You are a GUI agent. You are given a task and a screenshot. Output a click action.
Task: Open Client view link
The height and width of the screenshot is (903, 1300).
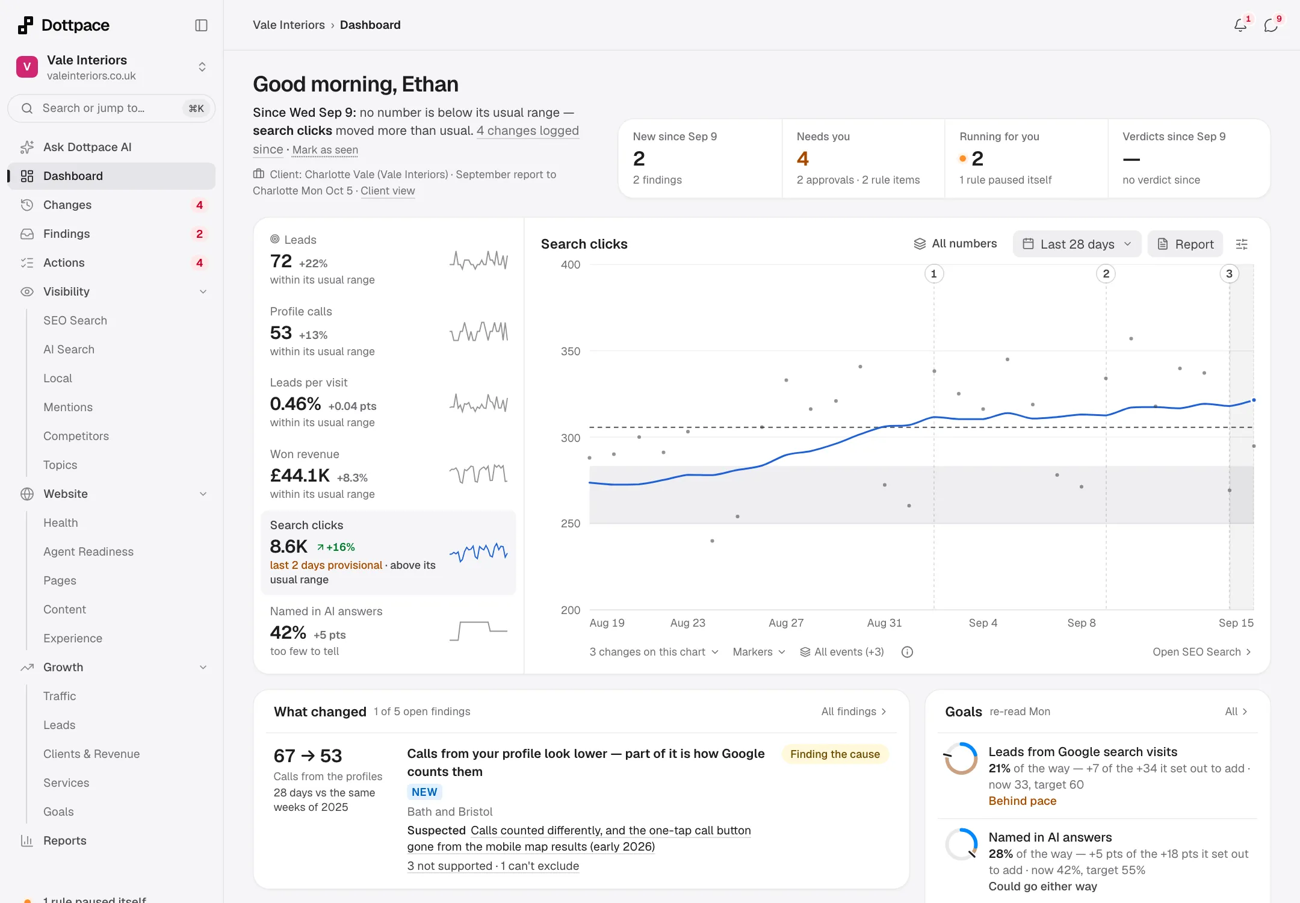pos(388,191)
